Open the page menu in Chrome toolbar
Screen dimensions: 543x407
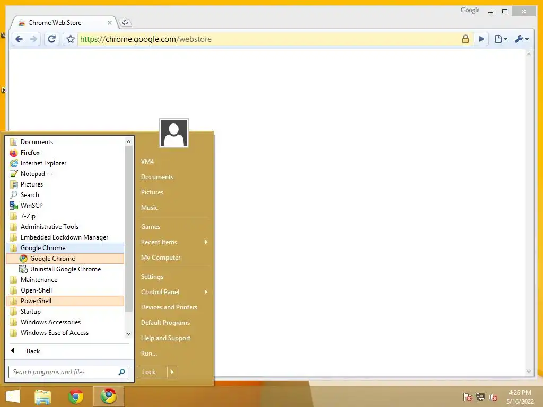501,39
